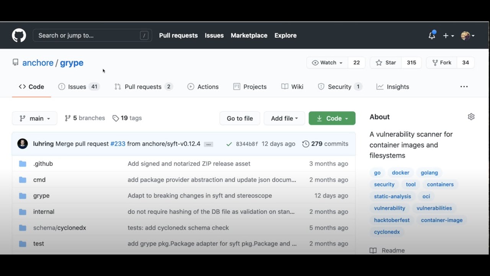Open the vulnerabilities topic tag
490x276 pixels.
point(434,209)
